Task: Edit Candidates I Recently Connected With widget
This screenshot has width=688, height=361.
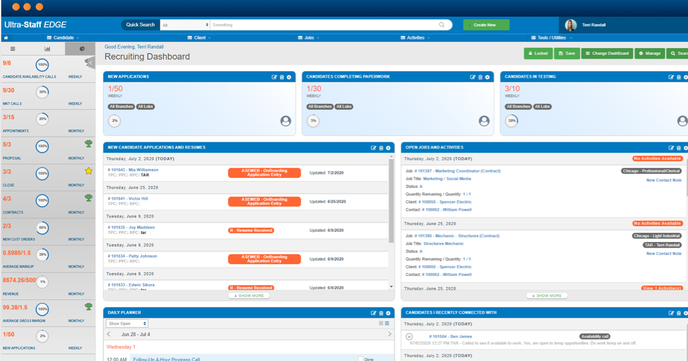Action: [671, 313]
